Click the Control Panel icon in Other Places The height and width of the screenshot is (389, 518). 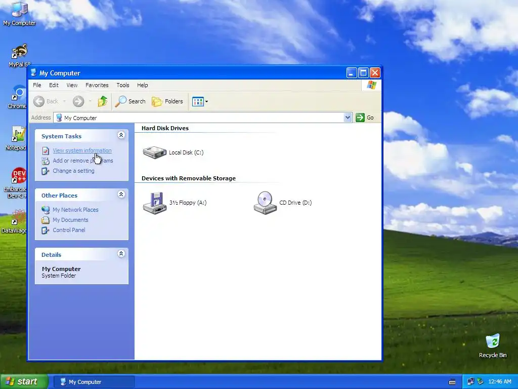[x=45, y=230]
